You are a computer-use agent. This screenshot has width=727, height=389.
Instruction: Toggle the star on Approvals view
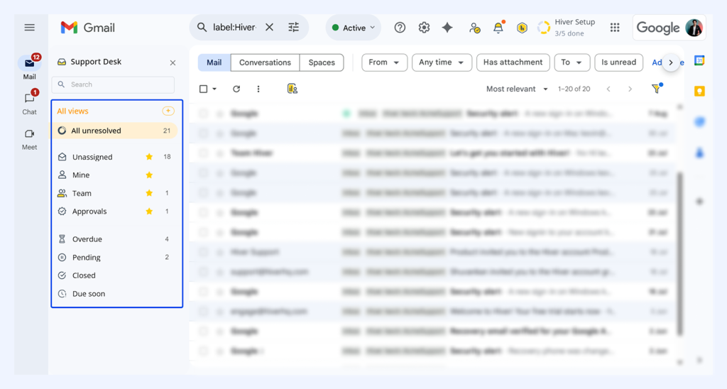pyautogui.click(x=149, y=212)
